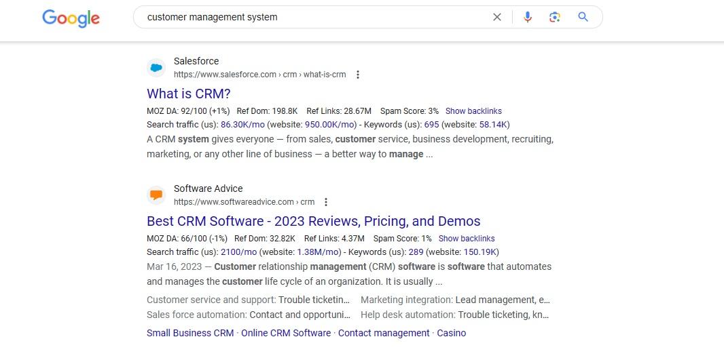Clear the search query with X icon
724x358 pixels.
(x=497, y=17)
